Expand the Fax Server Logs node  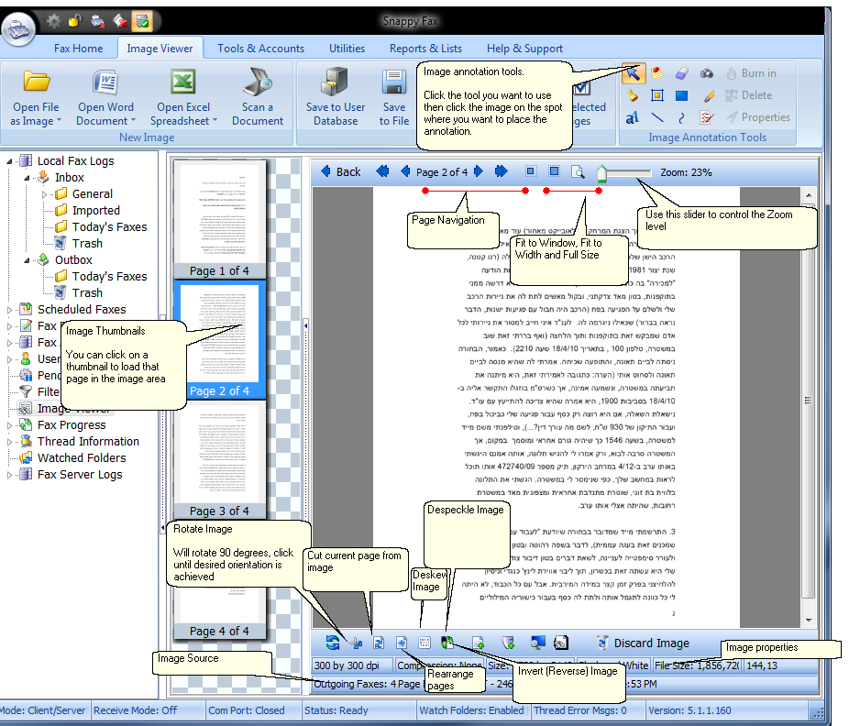click(x=10, y=475)
